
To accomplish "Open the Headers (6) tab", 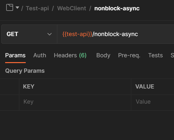I will point(70,55).
